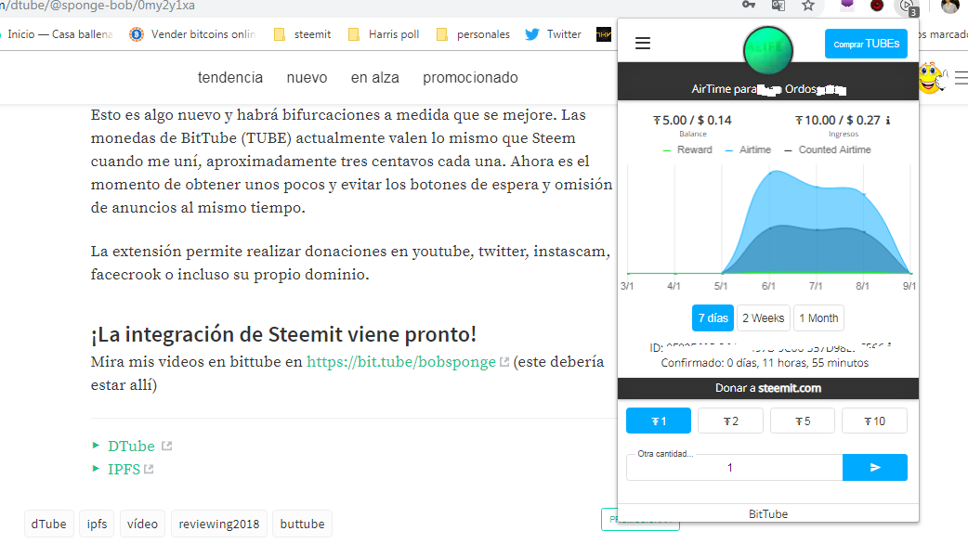This screenshot has height=544, width=968.
Task: Click the vídeo tag
Action: pyautogui.click(x=143, y=524)
